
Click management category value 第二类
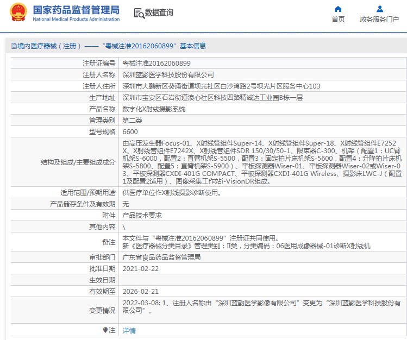tap(133, 121)
